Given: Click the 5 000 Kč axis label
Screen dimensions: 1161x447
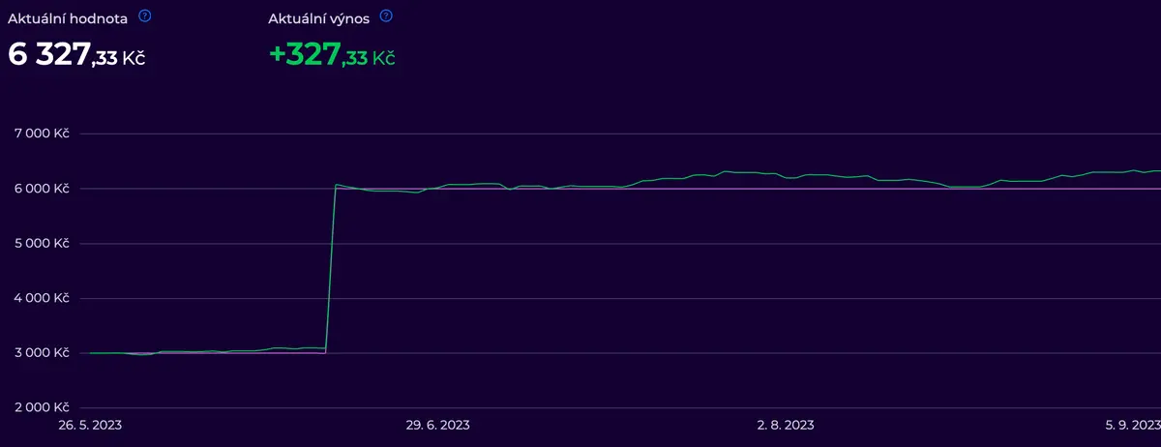Looking at the screenshot, I should pos(43,243).
